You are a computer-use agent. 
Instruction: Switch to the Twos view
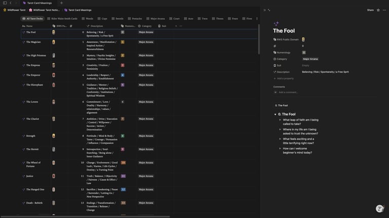203,19
